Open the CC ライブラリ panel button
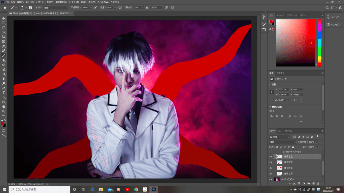The width and height of the screenshot is (344, 193). (333, 25)
